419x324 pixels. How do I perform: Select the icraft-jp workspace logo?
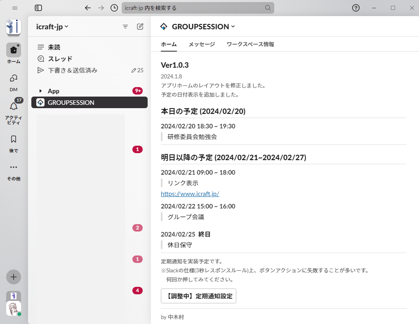(14, 27)
